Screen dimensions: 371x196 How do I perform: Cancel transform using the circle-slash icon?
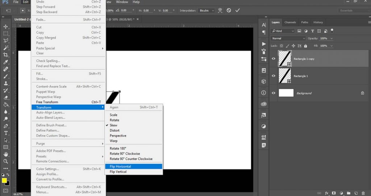(229, 11)
